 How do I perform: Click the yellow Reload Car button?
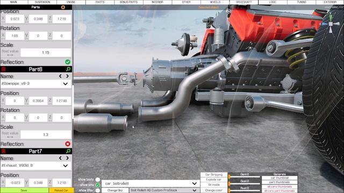pos(61,190)
